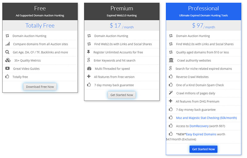Click the plus icon beside All features from DHG Premium
The width and height of the screenshot is (247, 158).
point(171,101)
